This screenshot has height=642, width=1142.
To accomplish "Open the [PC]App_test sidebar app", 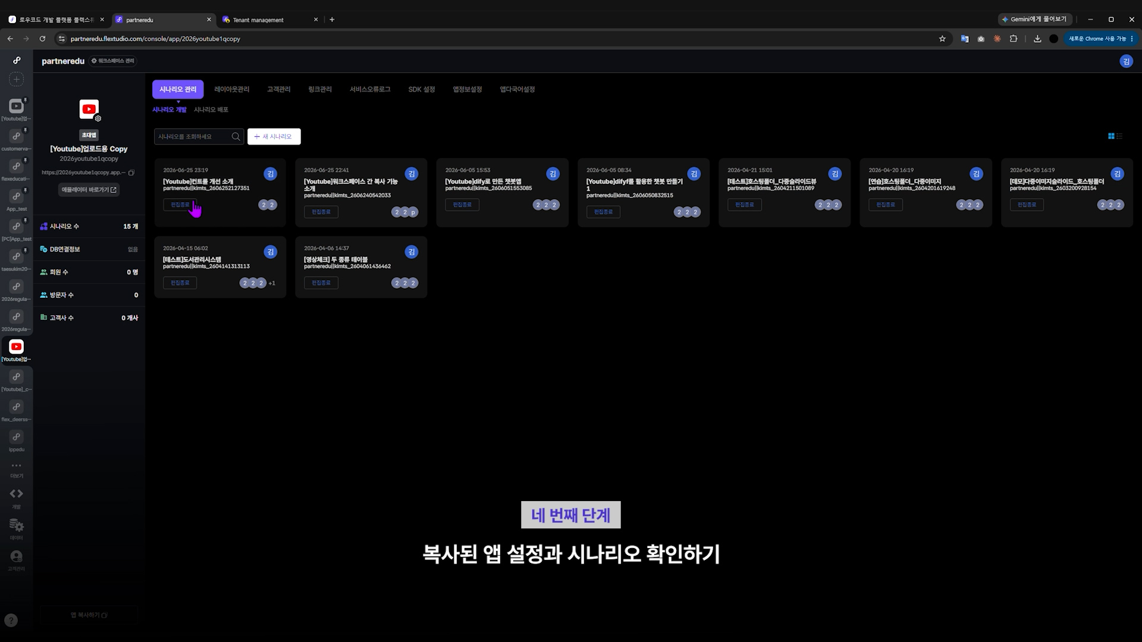I will (x=17, y=226).
